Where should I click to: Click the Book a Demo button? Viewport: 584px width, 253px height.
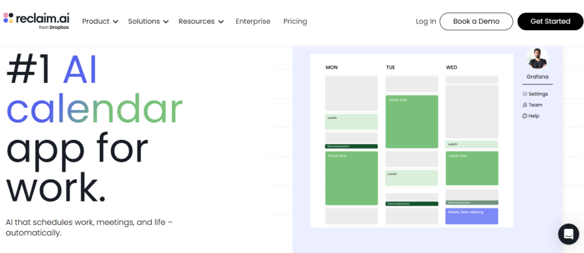pyautogui.click(x=476, y=21)
